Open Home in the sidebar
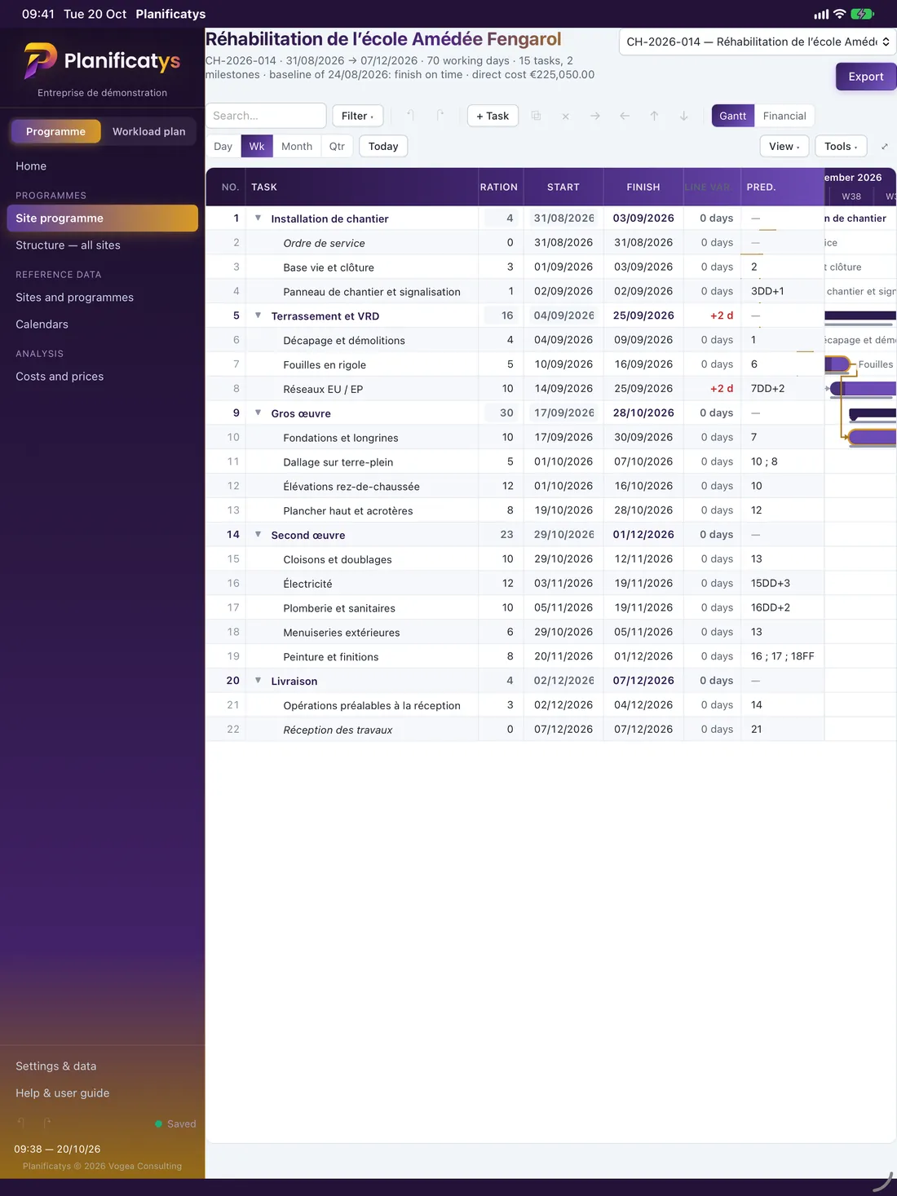897x1196 pixels. [x=102, y=166]
